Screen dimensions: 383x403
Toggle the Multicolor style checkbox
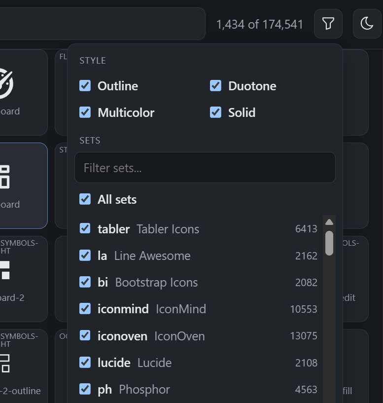pyautogui.click(x=85, y=112)
